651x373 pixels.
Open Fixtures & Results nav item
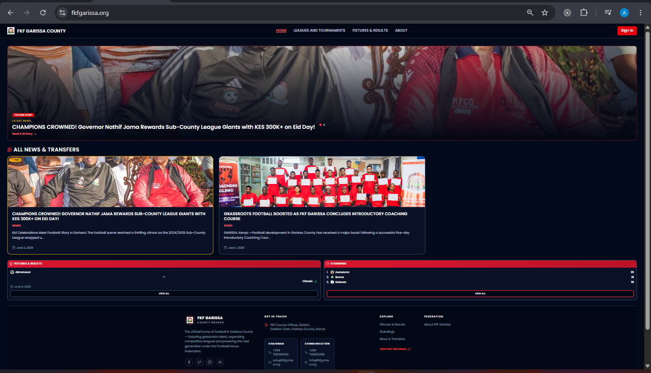pyautogui.click(x=370, y=31)
